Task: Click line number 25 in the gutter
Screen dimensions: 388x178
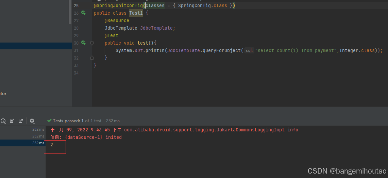Action: (x=76, y=5)
